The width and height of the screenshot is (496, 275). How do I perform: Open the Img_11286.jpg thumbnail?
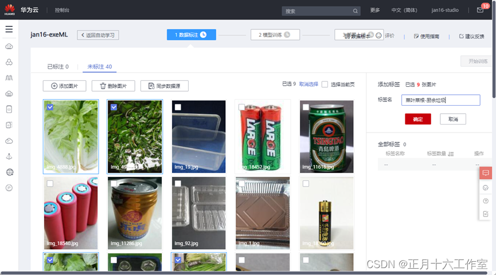tap(135, 213)
